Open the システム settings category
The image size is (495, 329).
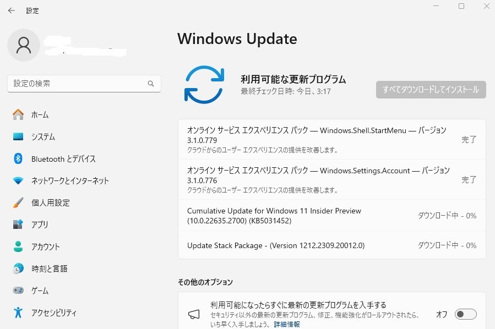click(x=43, y=136)
